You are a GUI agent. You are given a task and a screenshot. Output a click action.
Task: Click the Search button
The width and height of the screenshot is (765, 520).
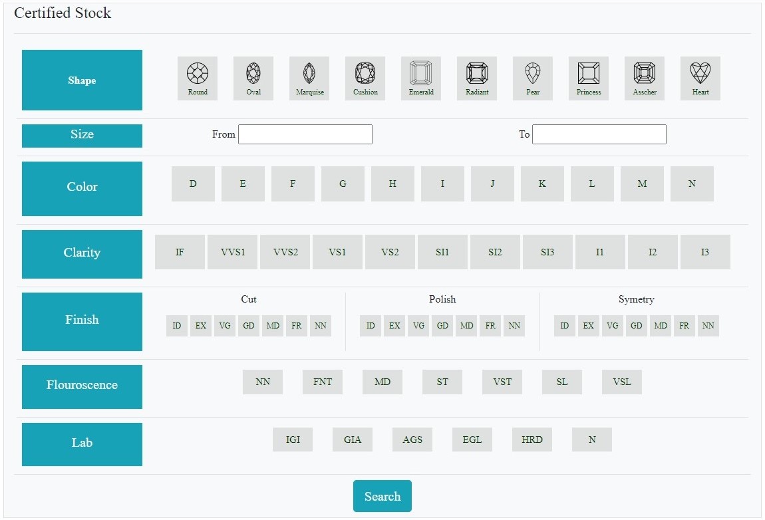click(x=382, y=496)
